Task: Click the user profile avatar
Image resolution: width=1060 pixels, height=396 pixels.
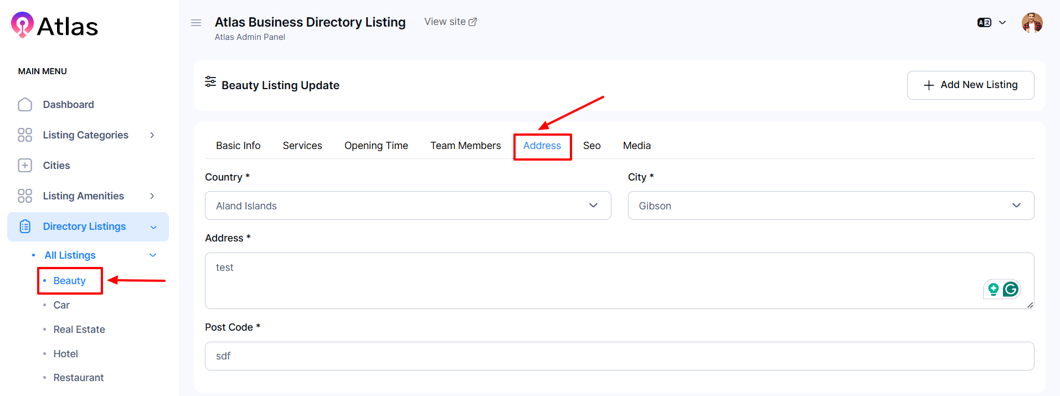Action: (x=1032, y=23)
